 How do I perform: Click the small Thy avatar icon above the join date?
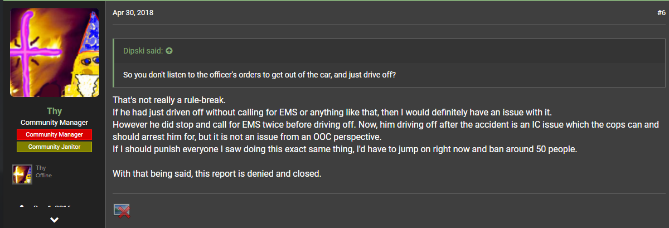(x=22, y=174)
